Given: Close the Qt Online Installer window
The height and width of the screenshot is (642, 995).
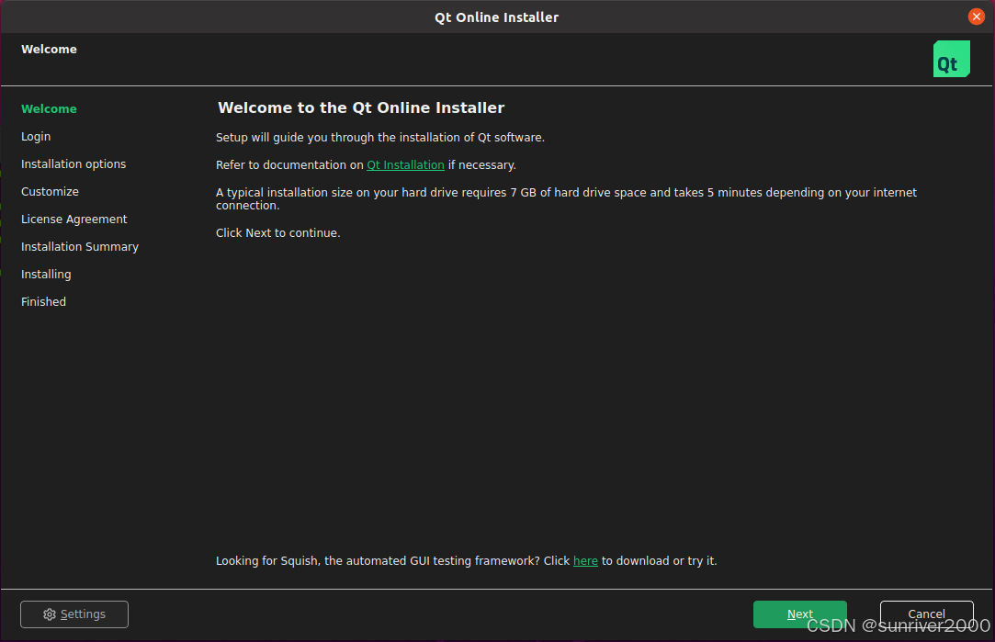Looking at the screenshot, I should [x=976, y=17].
